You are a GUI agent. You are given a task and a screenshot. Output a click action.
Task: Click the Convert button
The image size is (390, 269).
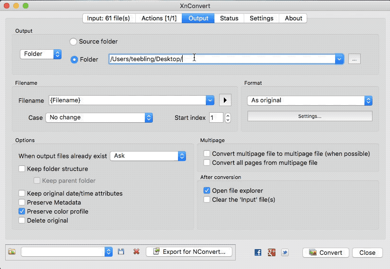(326, 252)
